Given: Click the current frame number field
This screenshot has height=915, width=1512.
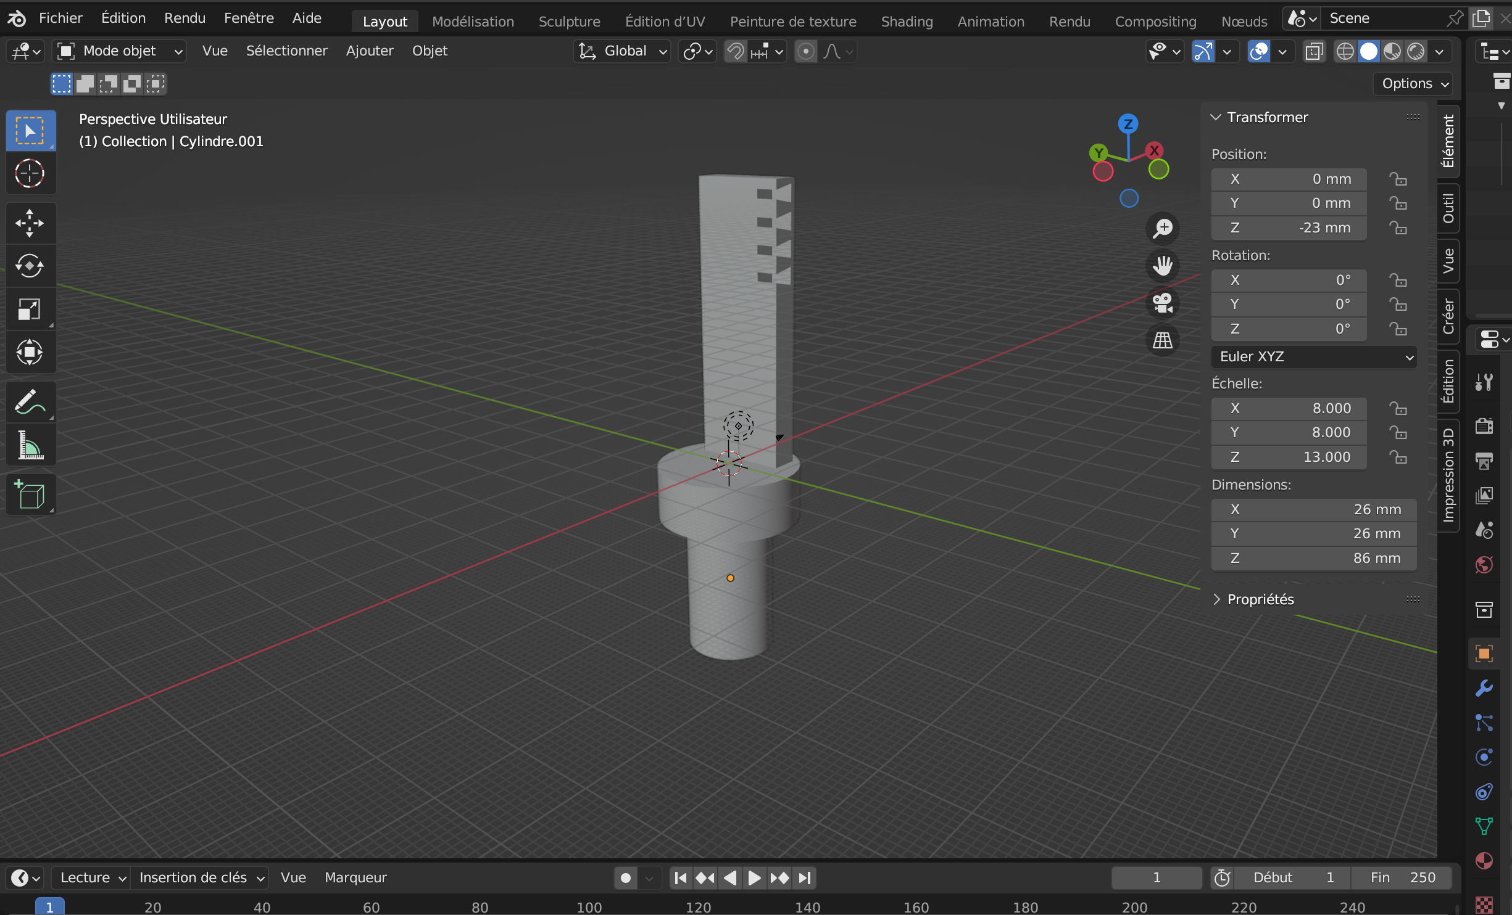Looking at the screenshot, I should [x=1156, y=877].
